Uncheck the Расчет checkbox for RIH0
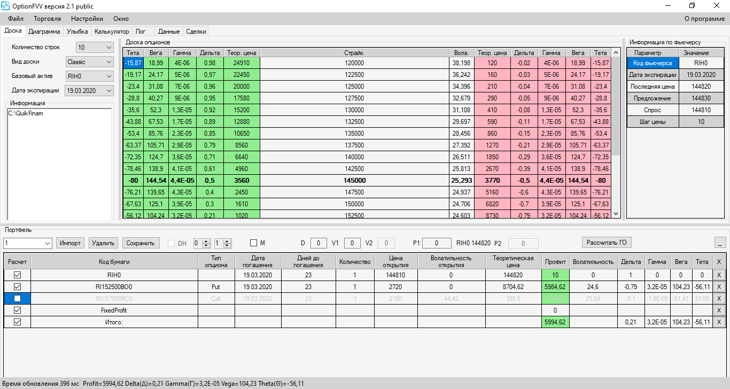Image resolution: width=730 pixels, height=389 pixels. click(18, 275)
